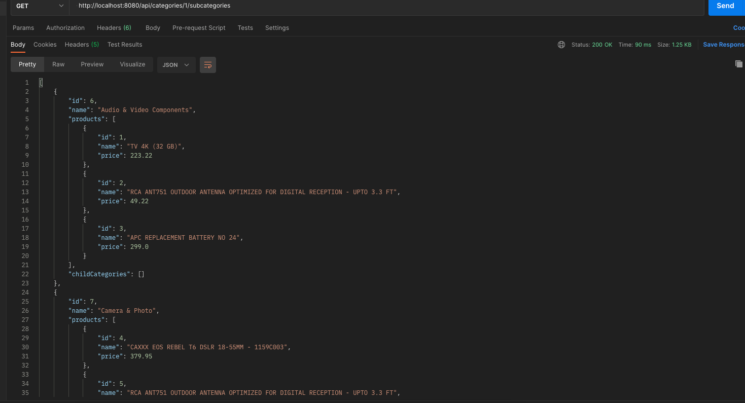This screenshot has width=745, height=403.
Task: Open the Params tab
Action: [x=23, y=28]
